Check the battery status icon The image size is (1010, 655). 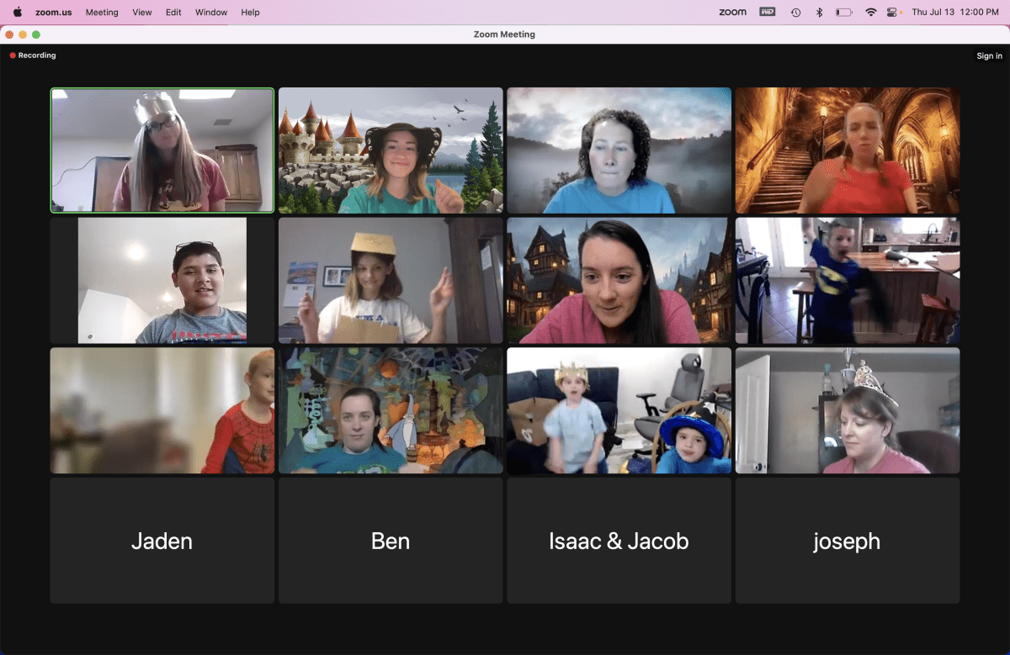click(x=843, y=13)
